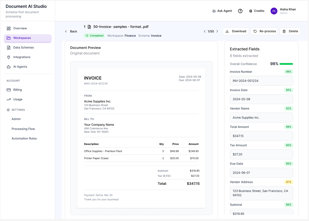Image resolution: width=309 pixels, height=221 pixels.
Task: Click the Completed status check icon
Action: (x=87, y=36)
